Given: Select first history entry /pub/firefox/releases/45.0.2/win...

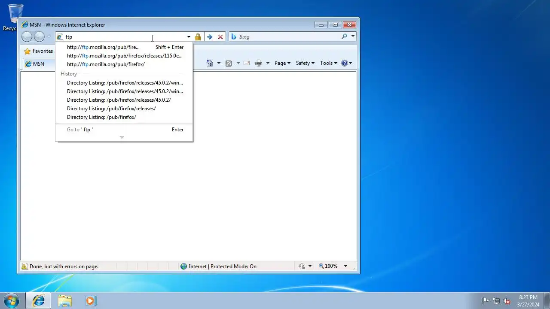Looking at the screenshot, I should pyautogui.click(x=124, y=83).
